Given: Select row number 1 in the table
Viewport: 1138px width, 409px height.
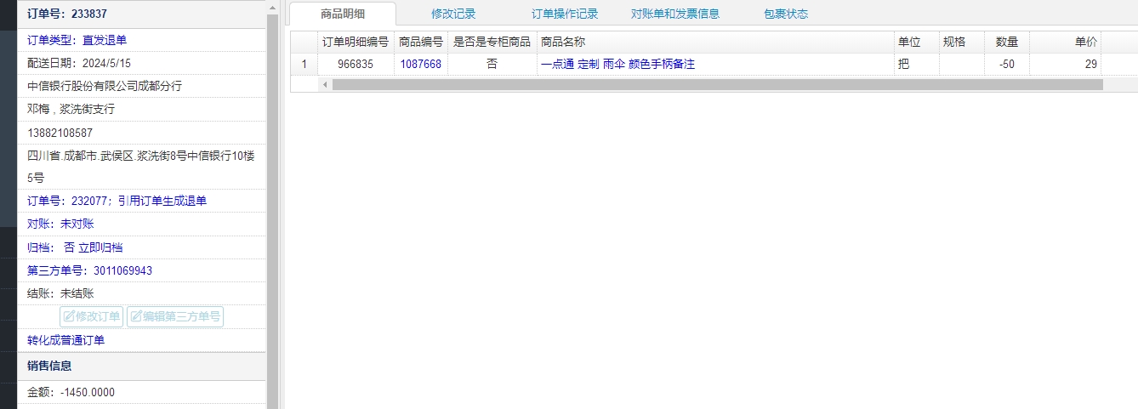Looking at the screenshot, I should [x=304, y=64].
